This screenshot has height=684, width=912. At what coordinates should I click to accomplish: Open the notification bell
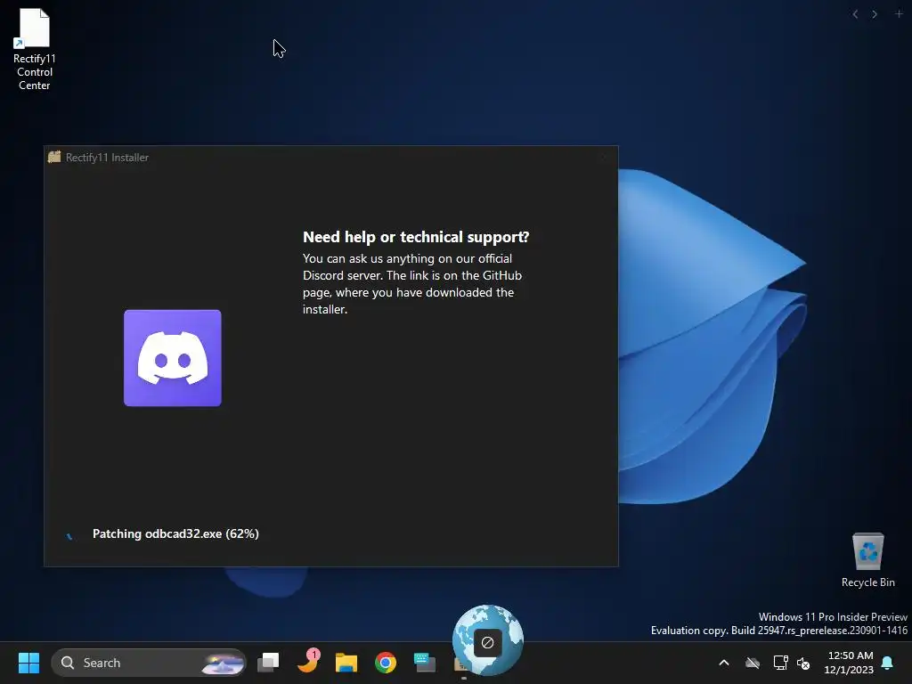(x=888, y=663)
